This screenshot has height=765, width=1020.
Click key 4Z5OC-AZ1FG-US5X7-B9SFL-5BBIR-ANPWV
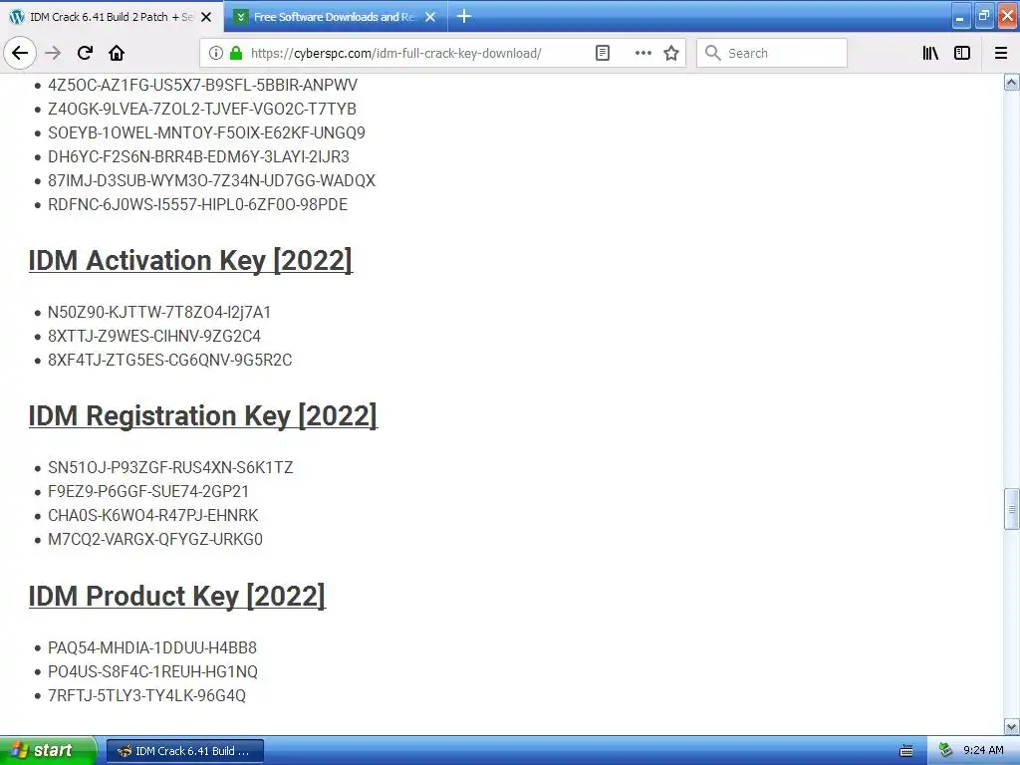coord(202,86)
